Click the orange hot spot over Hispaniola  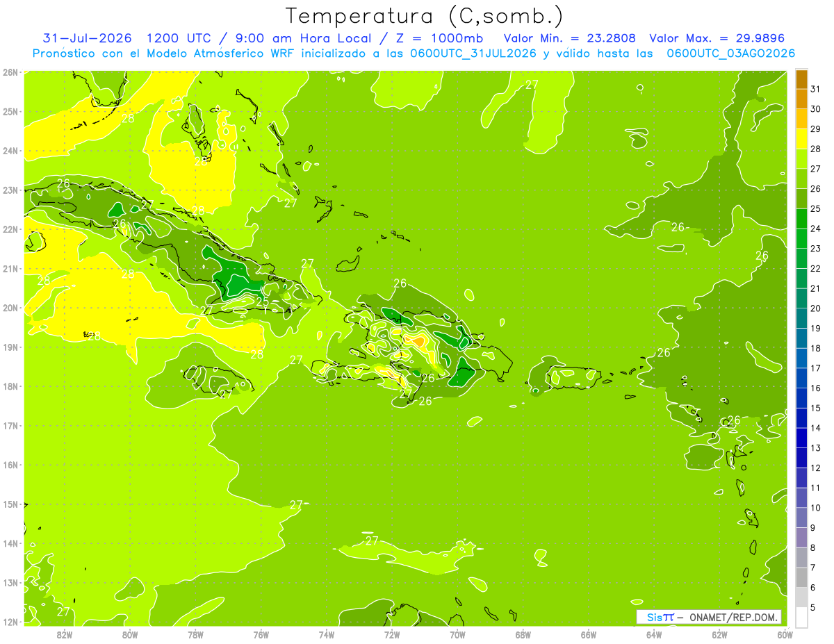pyautogui.click(x=418, y=341)
